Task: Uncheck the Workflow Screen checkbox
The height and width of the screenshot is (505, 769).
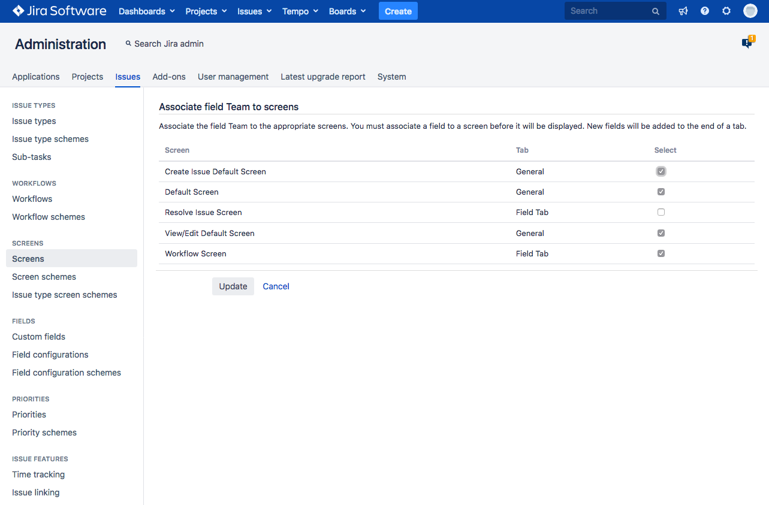Action: click(661, 253)
